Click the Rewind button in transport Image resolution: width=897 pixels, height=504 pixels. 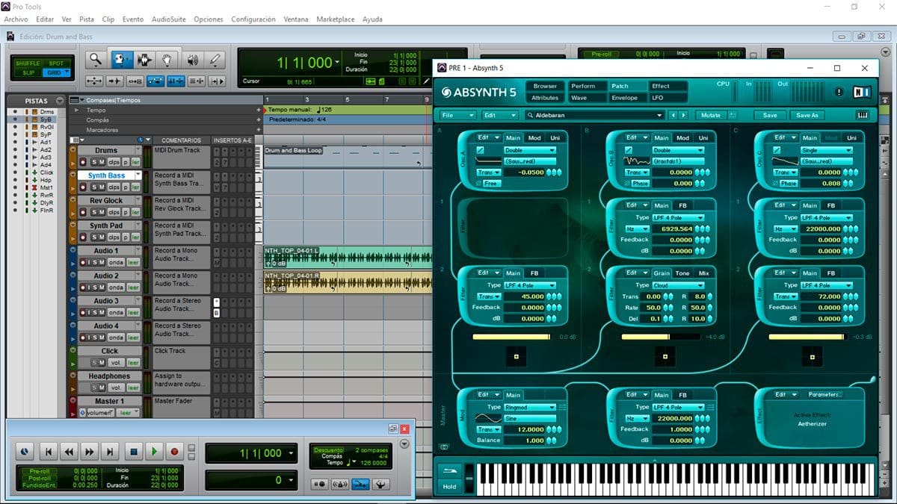(69, 451)
